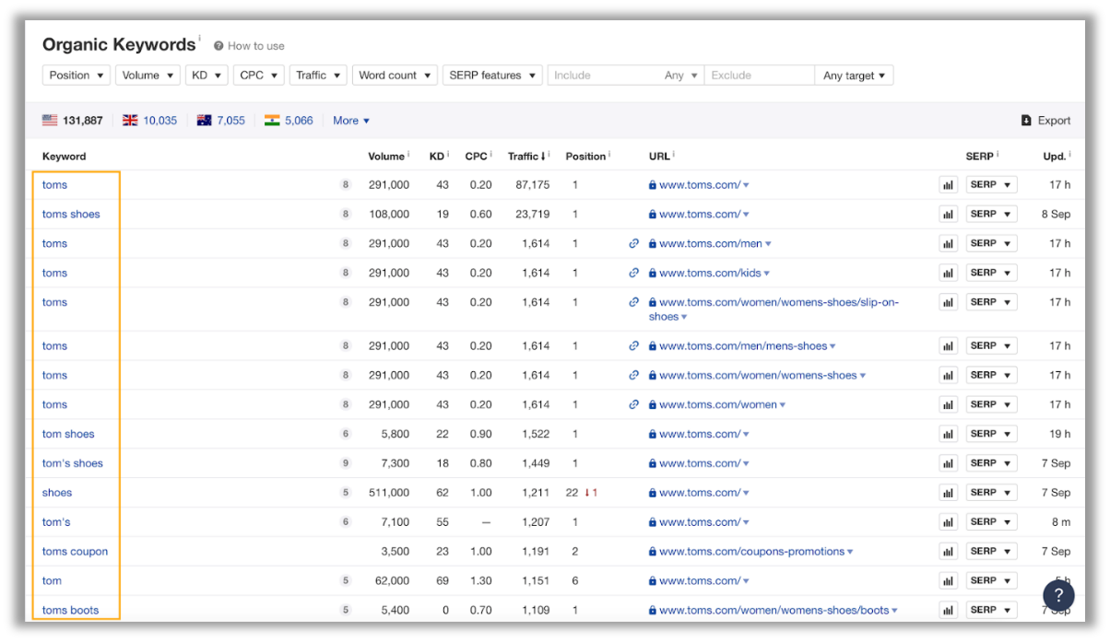Open the How to use link
1110x642 pixels.
[250, 46]
